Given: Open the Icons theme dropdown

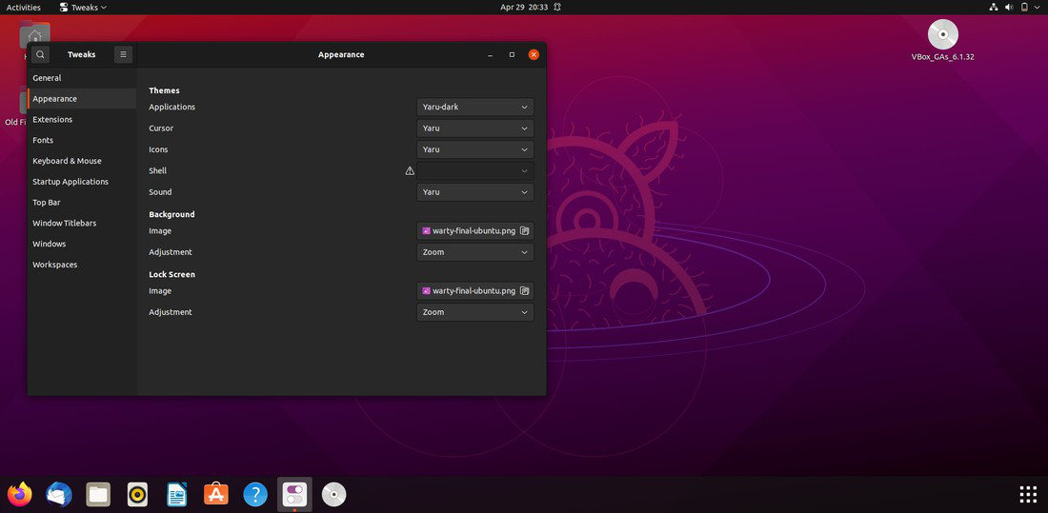Looking at the screenshot, I should coord(474,149).
